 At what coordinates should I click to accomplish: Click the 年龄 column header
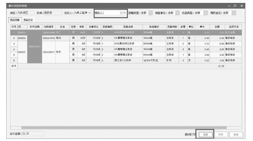pos(82,27)
